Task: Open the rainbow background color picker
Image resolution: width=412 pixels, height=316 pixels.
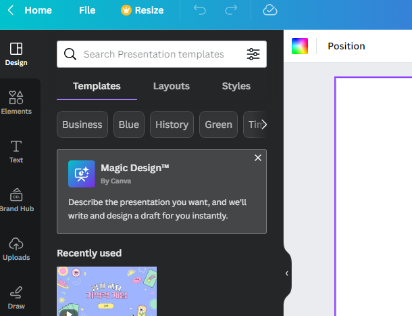Action: coord(300,46)
